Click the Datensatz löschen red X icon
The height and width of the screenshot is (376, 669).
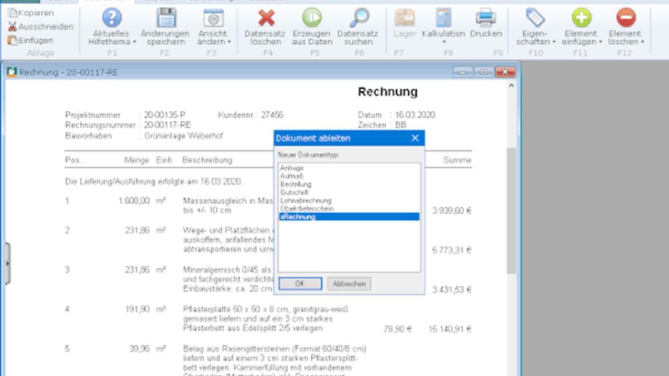point(266,18)
